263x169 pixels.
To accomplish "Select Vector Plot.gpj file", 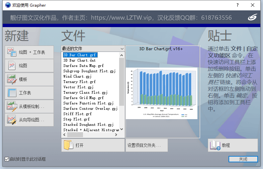I will [x=78, y=87].
